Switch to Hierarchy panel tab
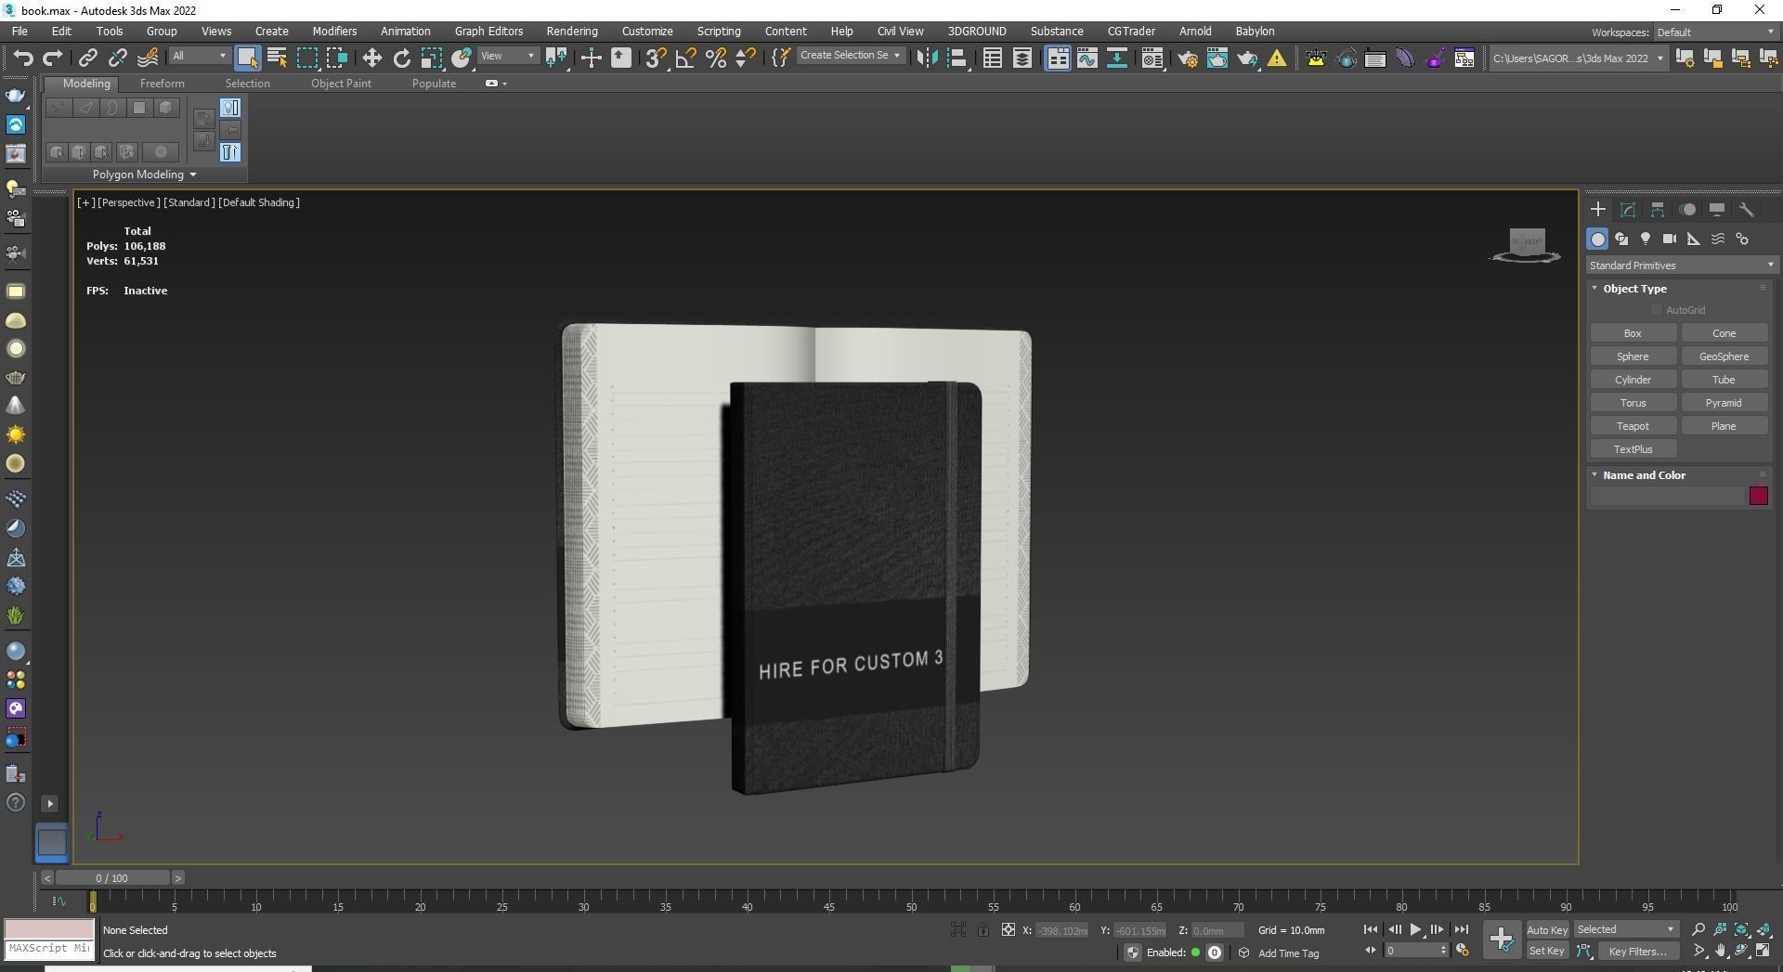This screenshot has width=1783, height=972. click(1658, 210)
